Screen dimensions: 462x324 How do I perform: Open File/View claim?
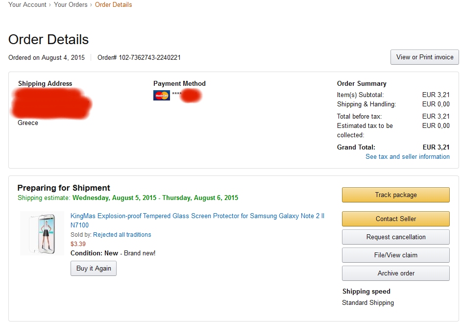click(396, 255)
